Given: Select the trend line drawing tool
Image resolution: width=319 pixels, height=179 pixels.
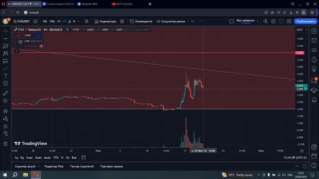Looking at the screenshot, I should coord(5,39).
